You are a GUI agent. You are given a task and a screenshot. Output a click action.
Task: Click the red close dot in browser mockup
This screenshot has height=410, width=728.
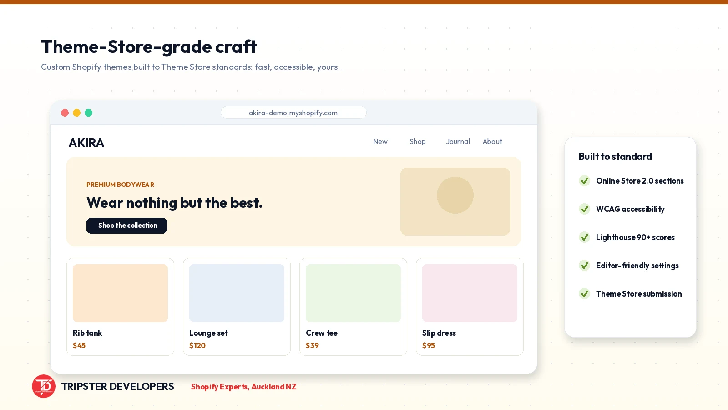[65, 113]
